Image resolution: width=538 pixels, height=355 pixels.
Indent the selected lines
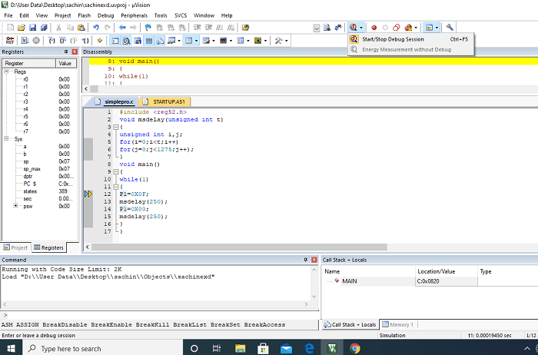pyautogui.click(x=198, y=28)
